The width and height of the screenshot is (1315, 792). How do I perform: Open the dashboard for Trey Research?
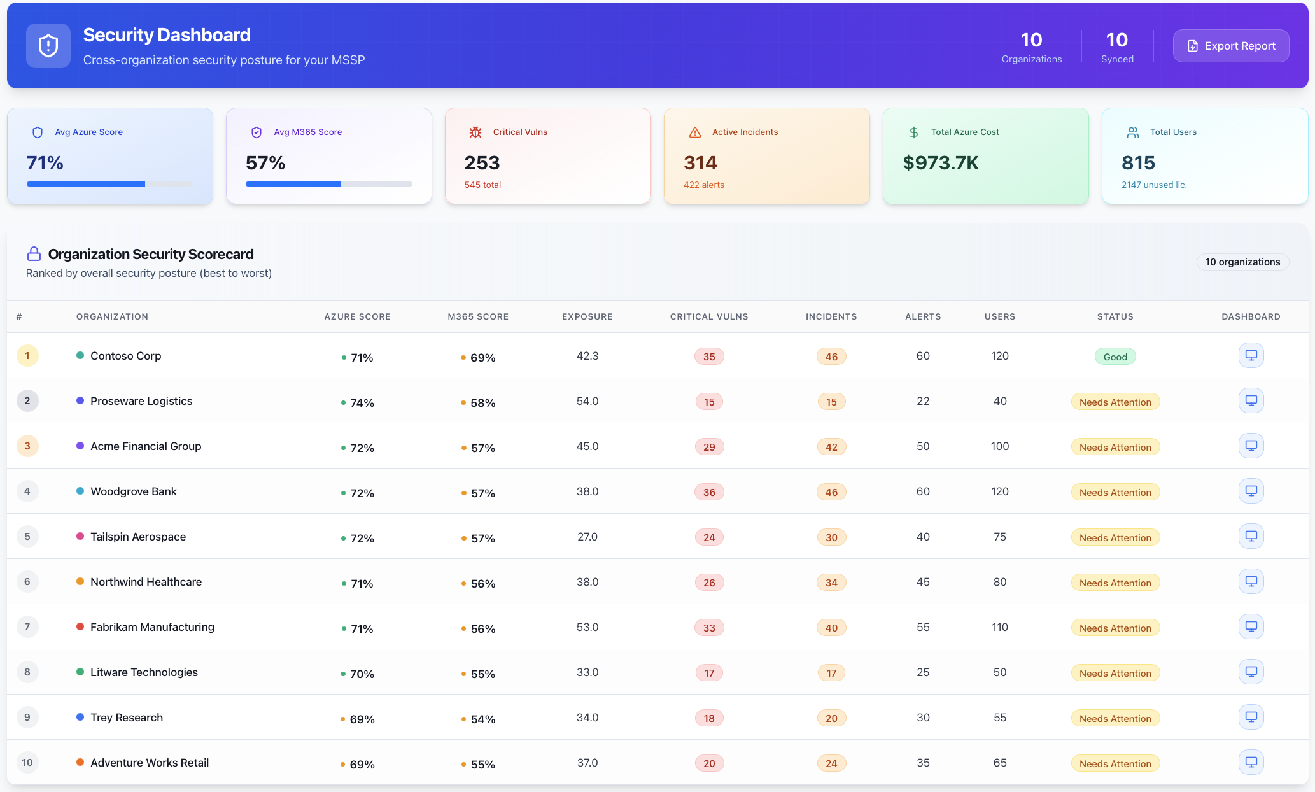point(1251,716)
